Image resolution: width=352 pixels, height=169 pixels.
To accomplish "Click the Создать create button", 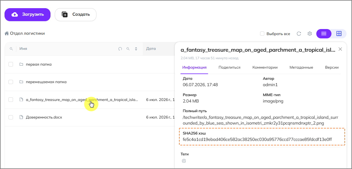I will click(76, 15).
